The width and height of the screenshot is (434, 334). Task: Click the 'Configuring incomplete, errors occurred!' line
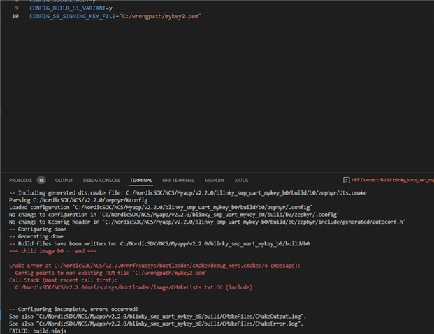[x=73, y=309]
